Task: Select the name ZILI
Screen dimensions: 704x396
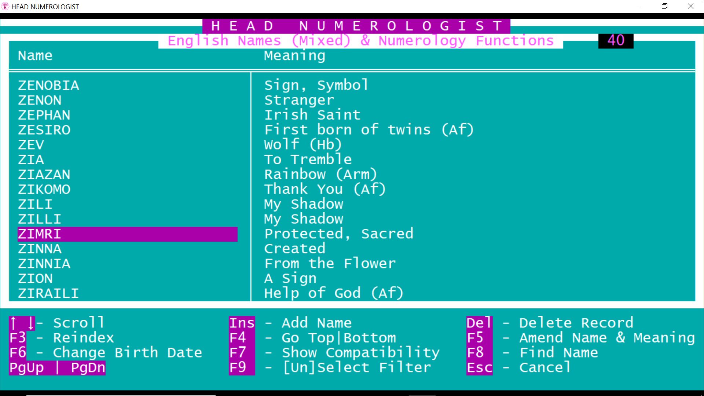Action: tap(35, 204)
